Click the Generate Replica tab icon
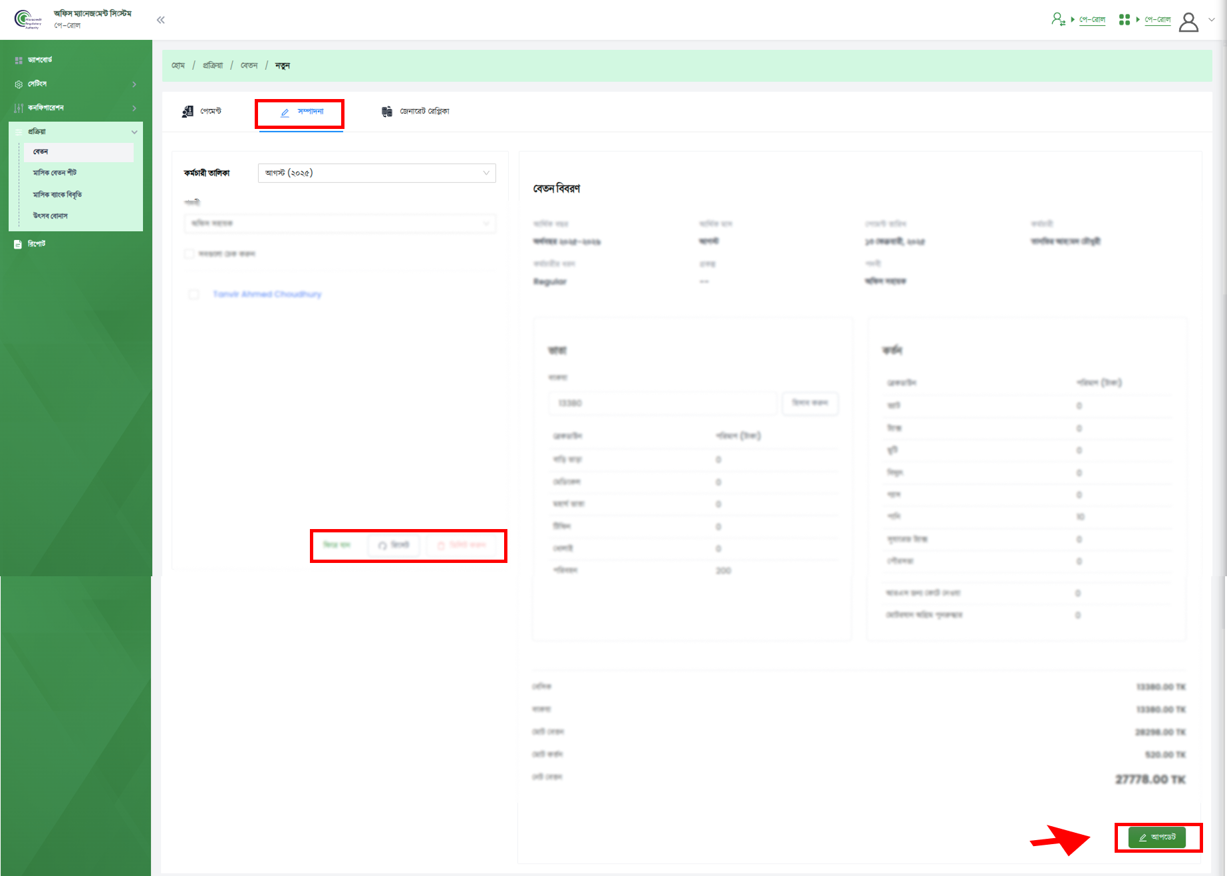This screenshot has width=1227, height=876. point(387,112)
